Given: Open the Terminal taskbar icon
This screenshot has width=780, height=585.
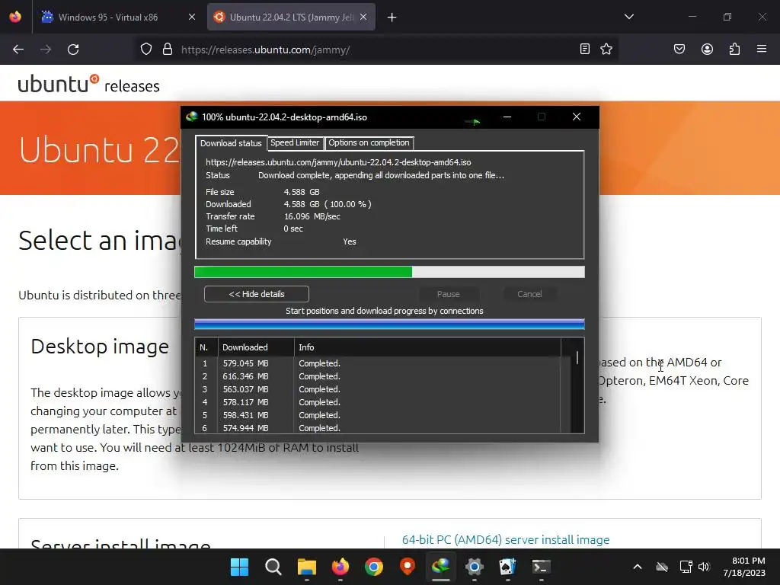Looking at the screenshot, I should [x=542, y=567].
